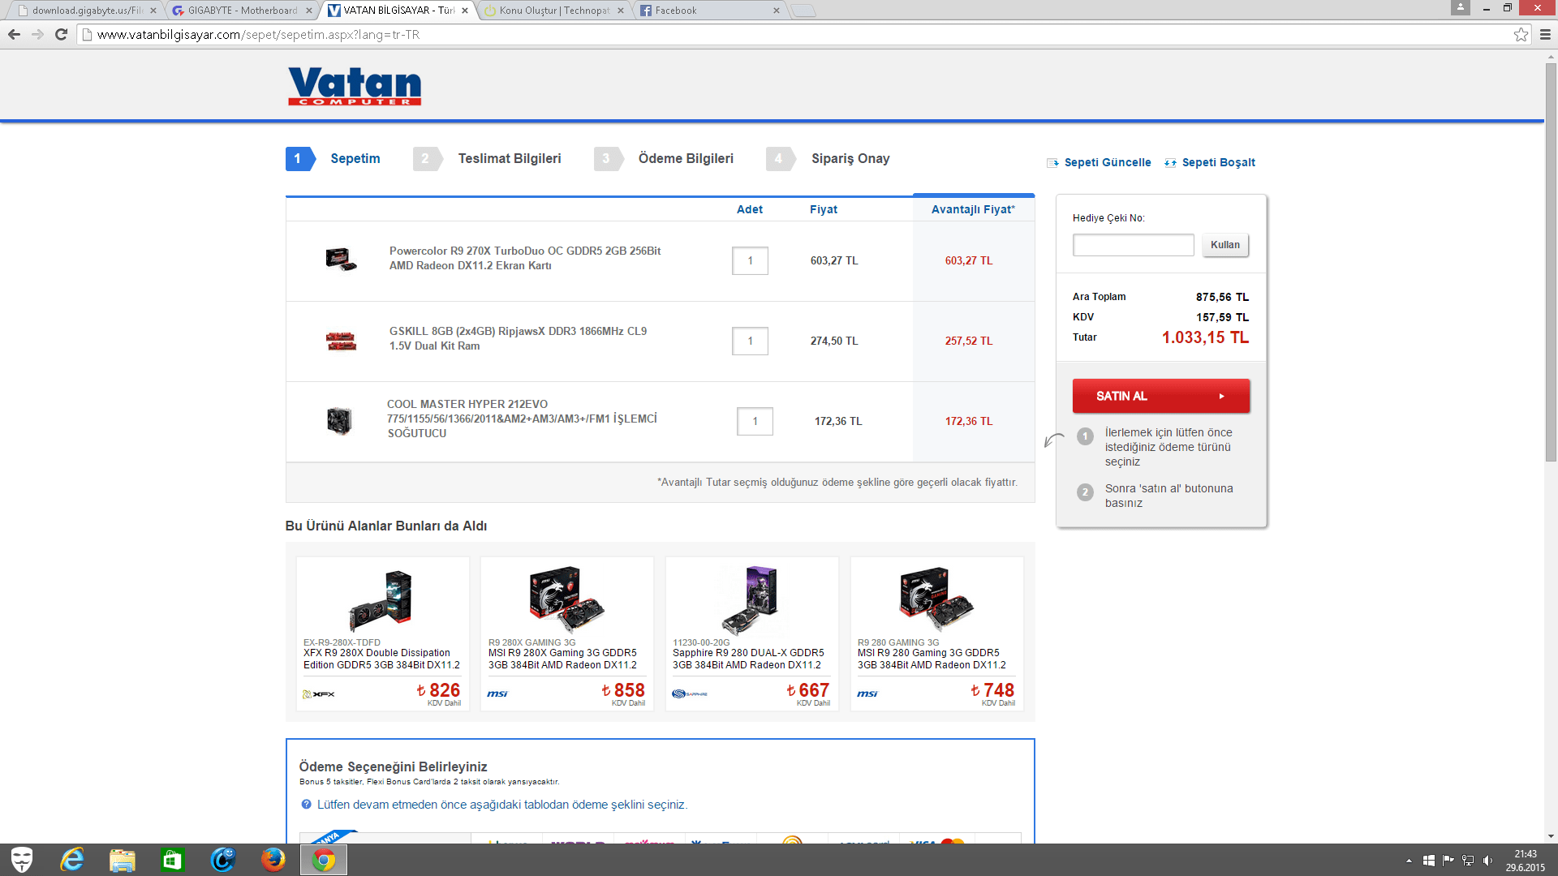Screen dimensions: 1558x876
Task: Open Sapphire R9 280 DUAL-X product image
Action: pos(751,599)
